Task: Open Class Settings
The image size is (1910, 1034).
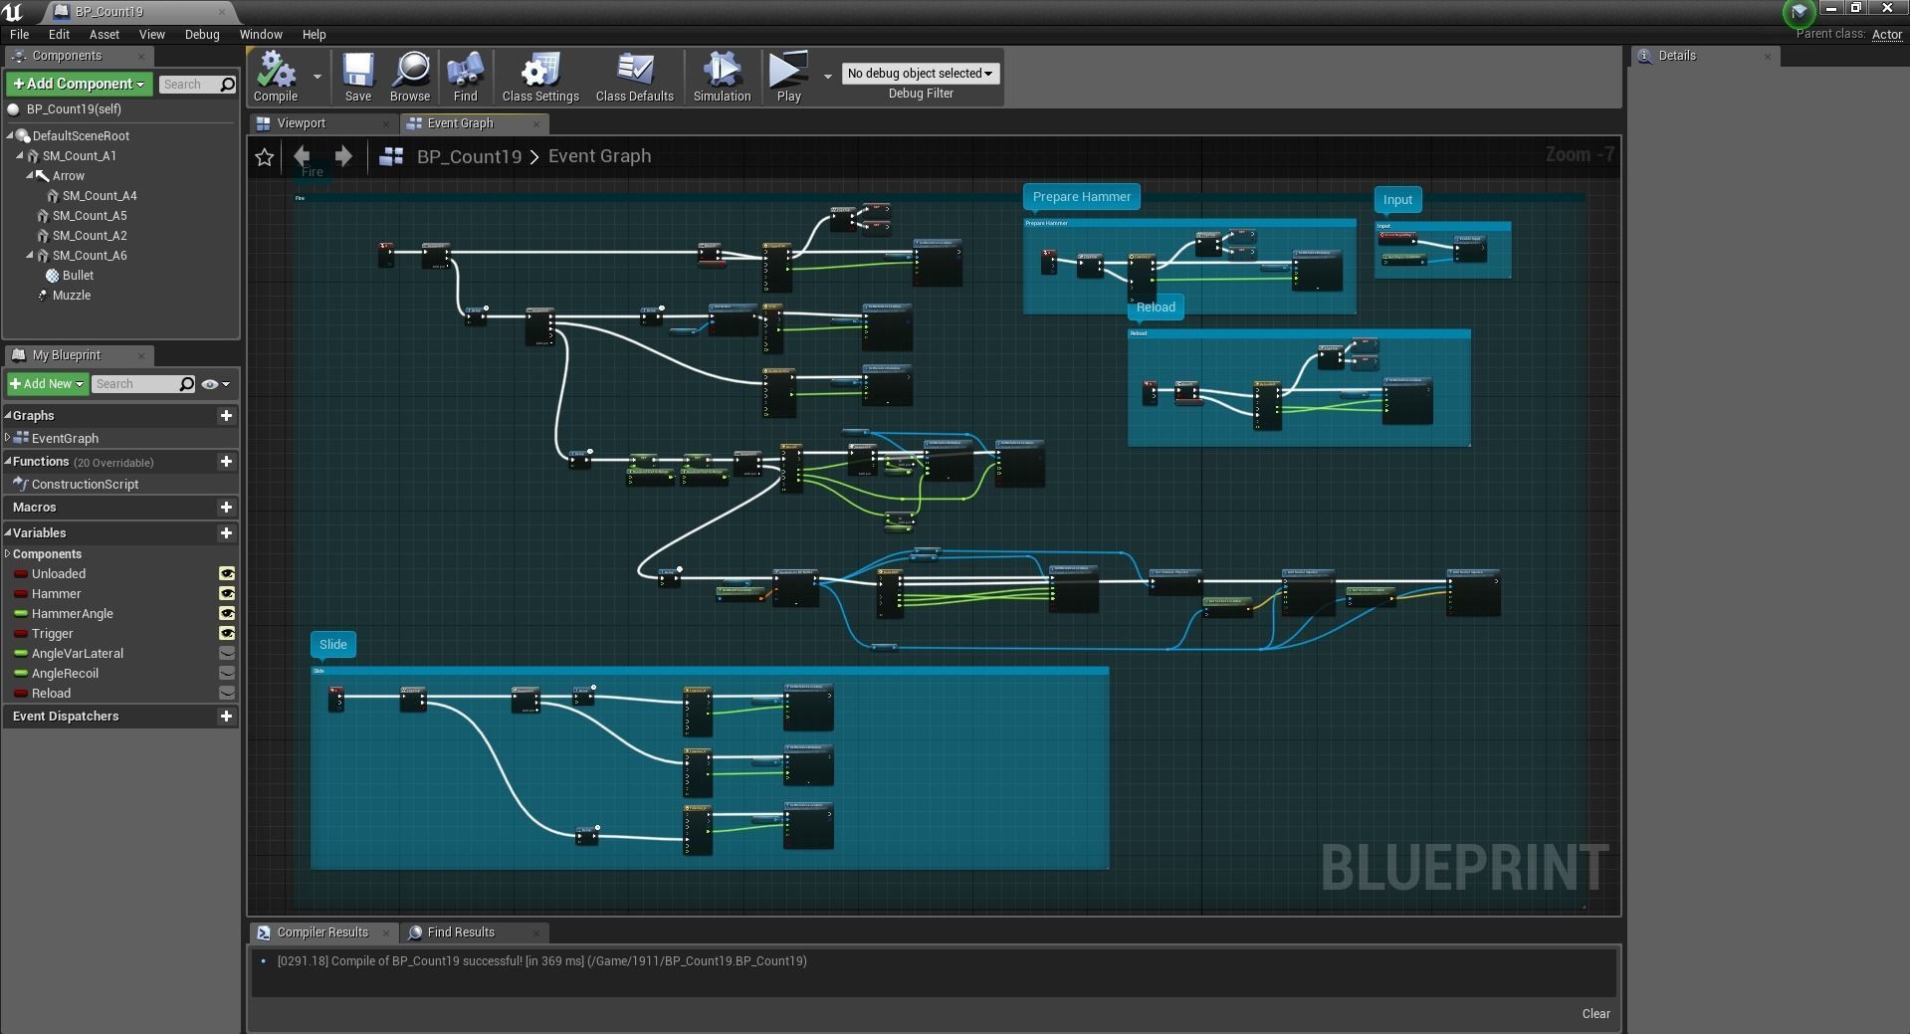Action: pyautogui.click(x=540, y=77)
